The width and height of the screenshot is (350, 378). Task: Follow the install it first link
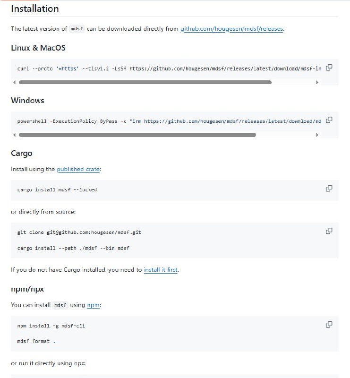tap(161, 270)
